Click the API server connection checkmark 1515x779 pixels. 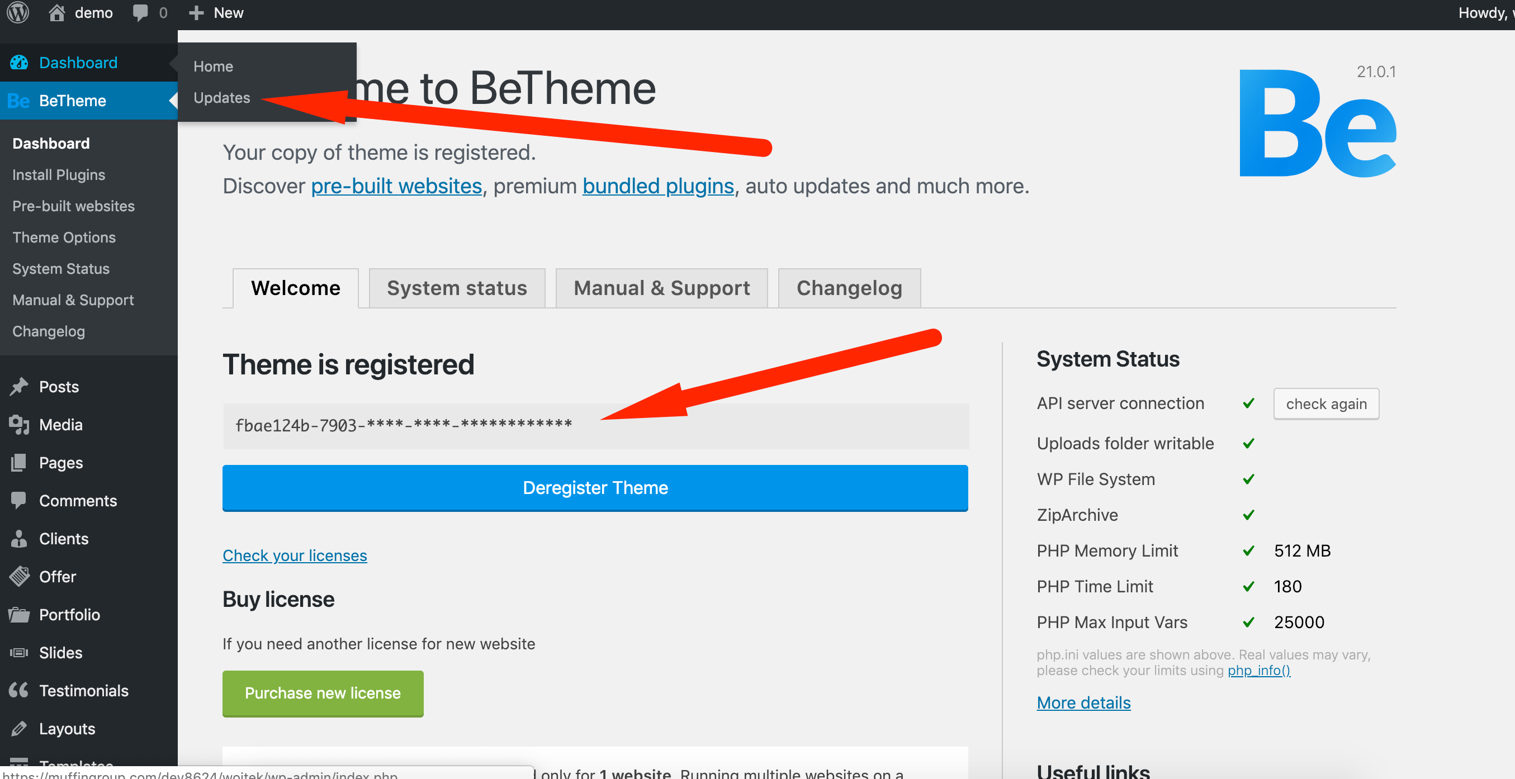(1248, 403)
